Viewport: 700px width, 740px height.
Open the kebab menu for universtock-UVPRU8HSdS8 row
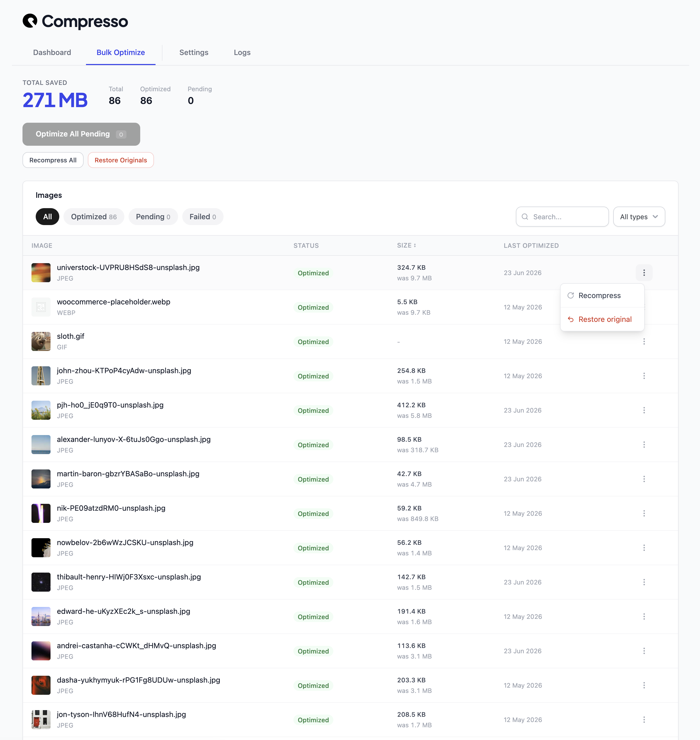[x=644, y=273]
